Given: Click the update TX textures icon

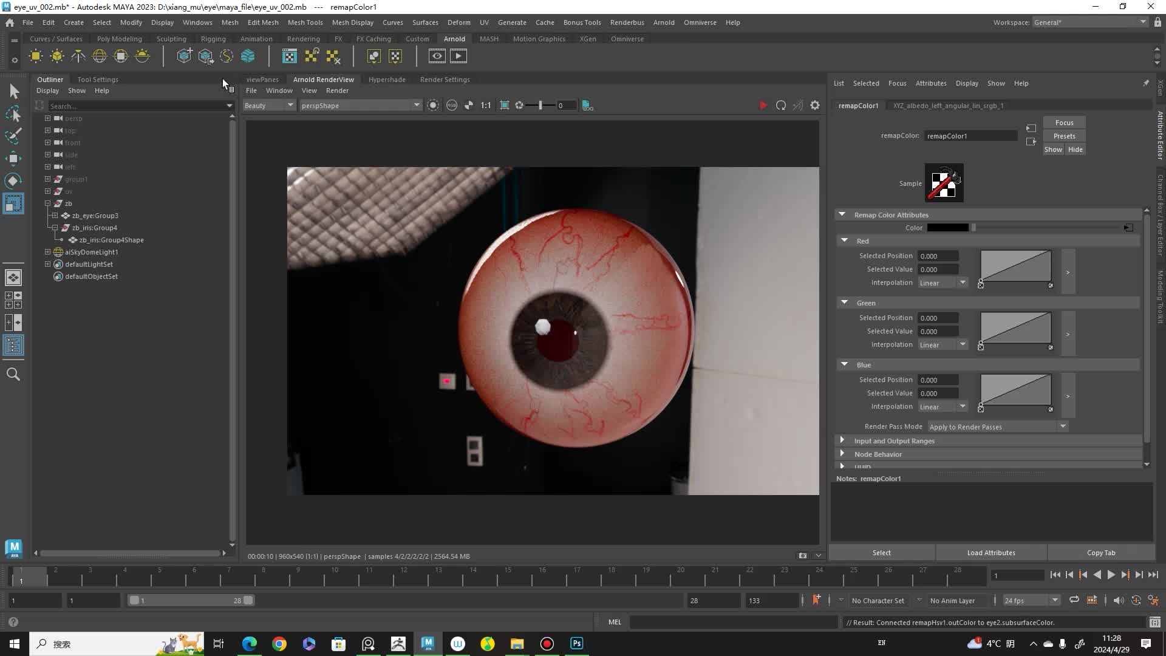Looking at the screenshot, I should click(312, 56).
